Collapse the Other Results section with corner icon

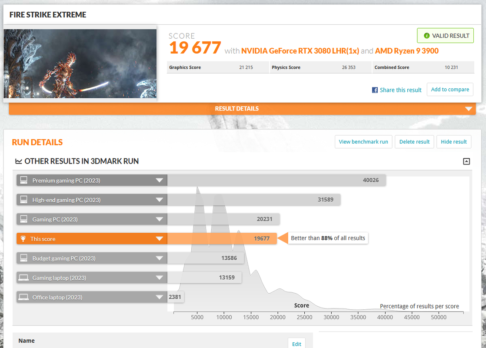[466, 161]
